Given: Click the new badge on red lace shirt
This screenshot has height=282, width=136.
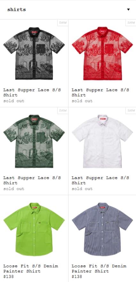Looking at the screenshot, I should tap(131, 23).
